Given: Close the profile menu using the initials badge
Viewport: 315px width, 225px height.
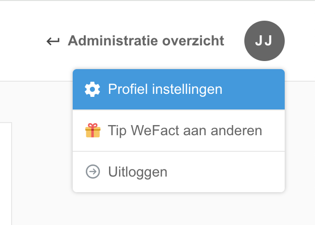Looking at the screenshot, I should [x=264, y=41].
